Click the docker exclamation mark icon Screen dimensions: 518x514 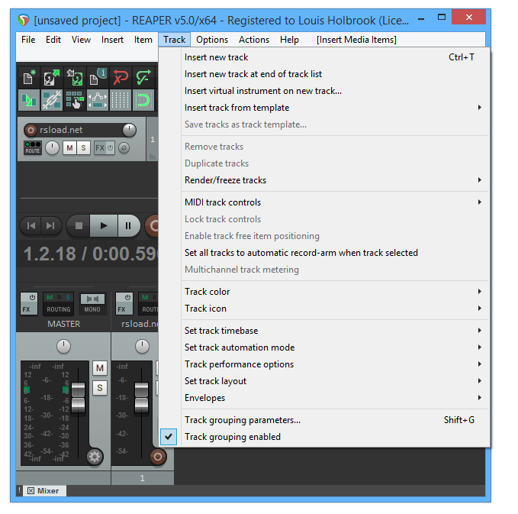(x=20, y=490)
